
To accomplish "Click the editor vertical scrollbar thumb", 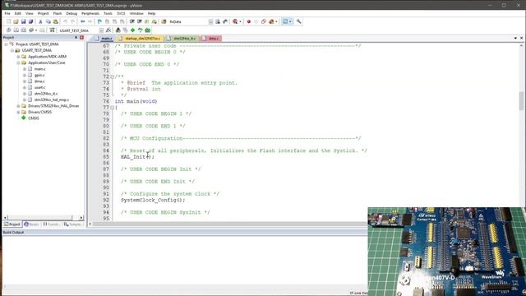I will click(x=521, y=100).
